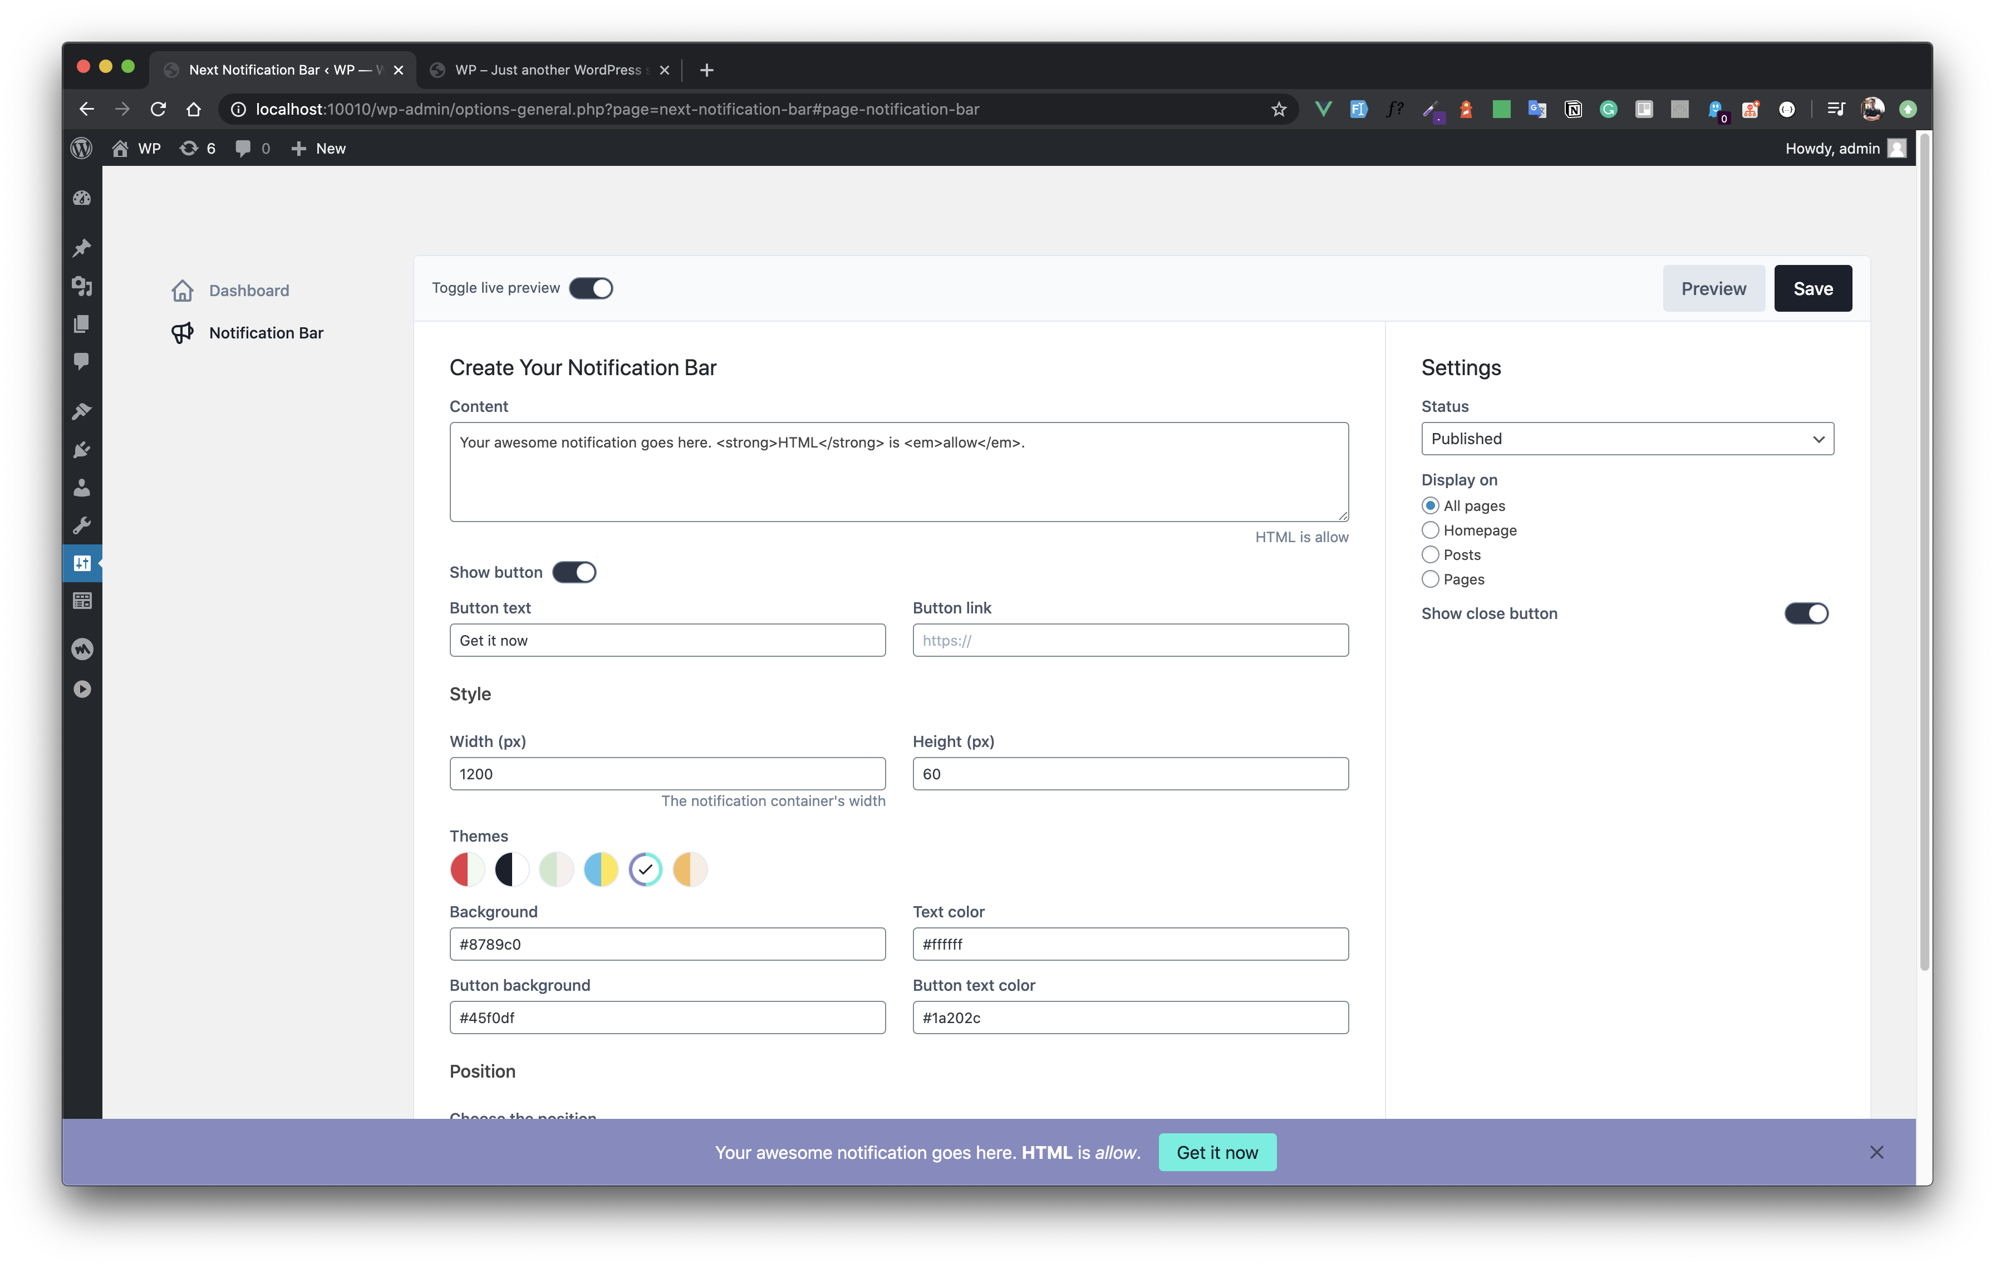
Task: Click the Grammarly extension icon
Action: 1608,109
